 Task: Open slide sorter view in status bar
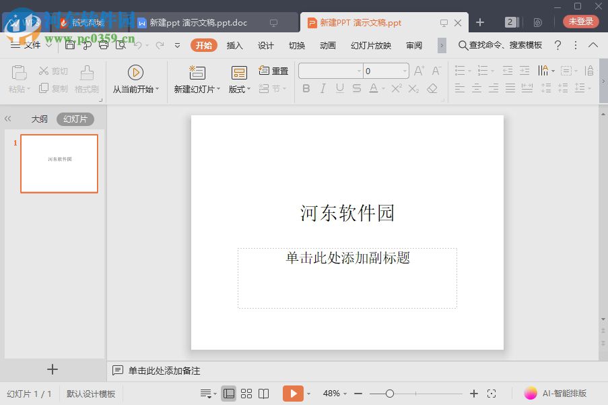246,393
